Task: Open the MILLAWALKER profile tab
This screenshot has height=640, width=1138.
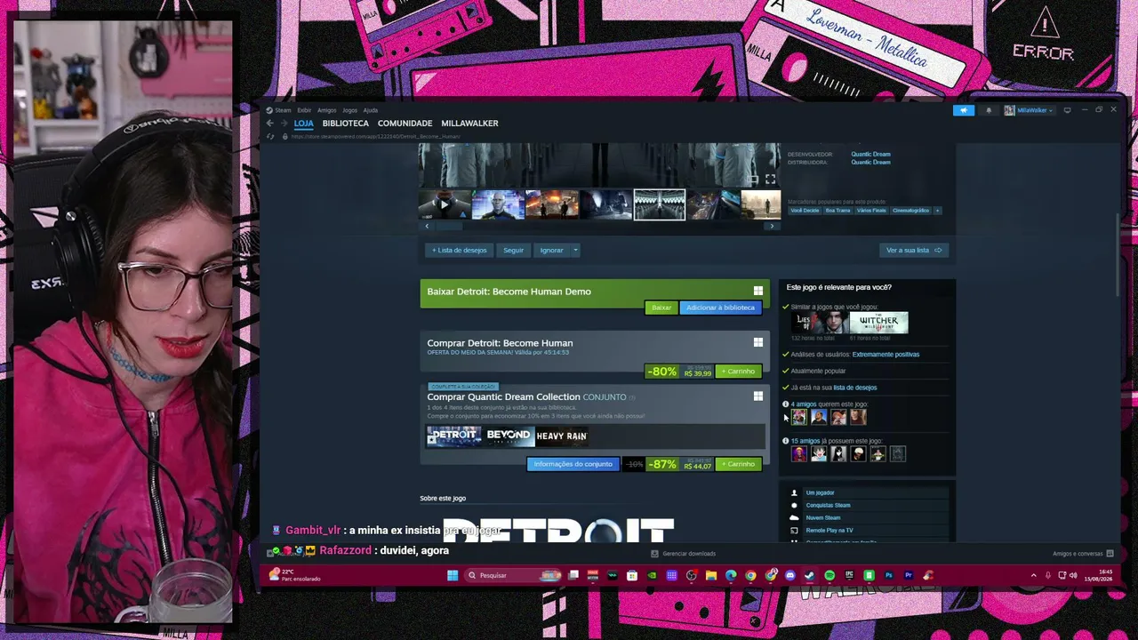Action: pos(469,124)
